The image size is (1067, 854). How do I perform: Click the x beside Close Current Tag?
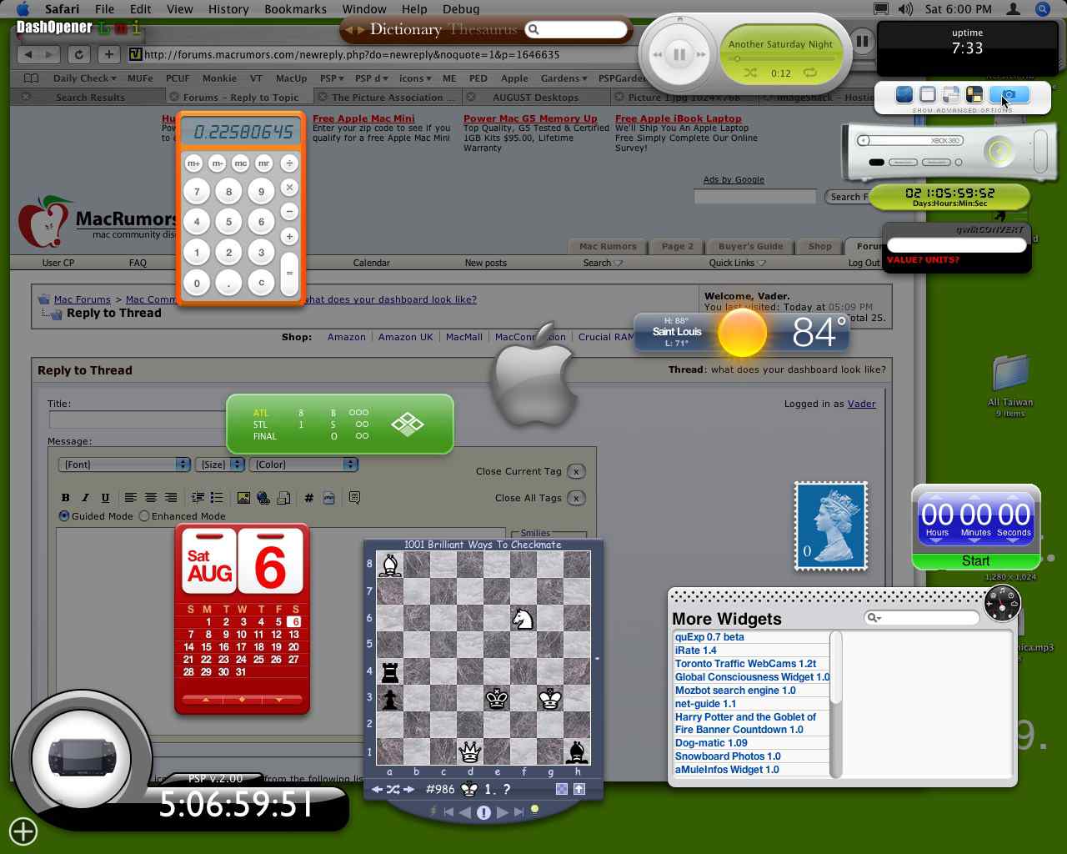pyautogui.click(x=576, y=471)
